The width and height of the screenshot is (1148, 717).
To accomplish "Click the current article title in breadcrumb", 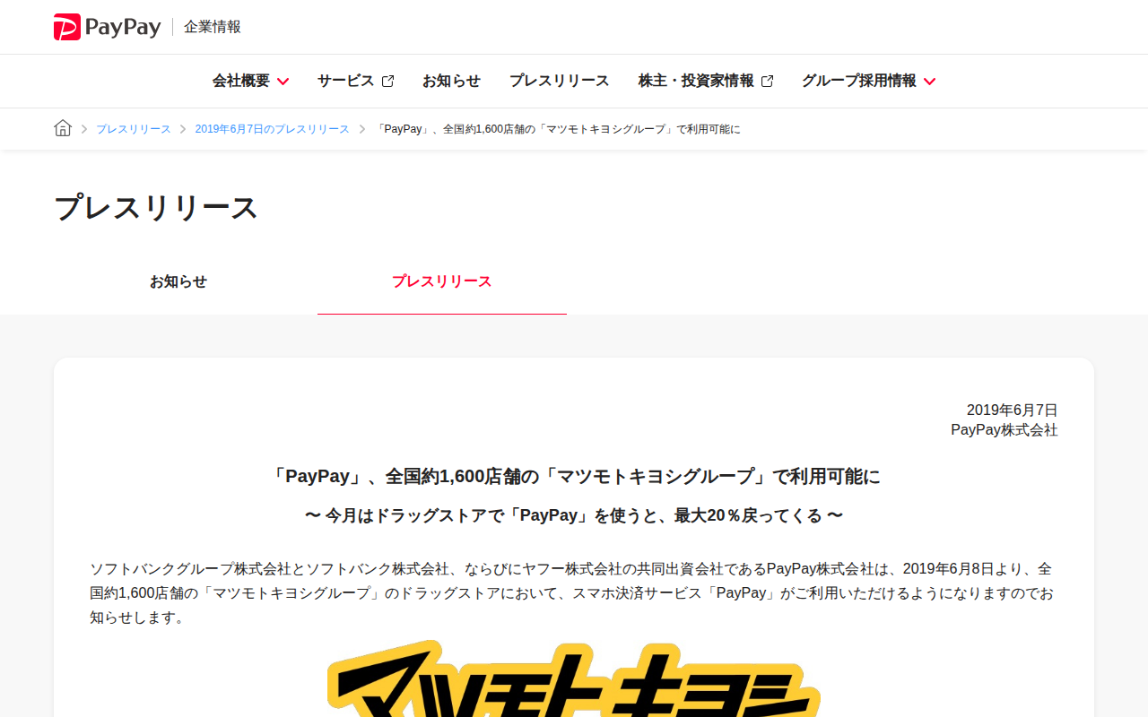I will (558, 129).
